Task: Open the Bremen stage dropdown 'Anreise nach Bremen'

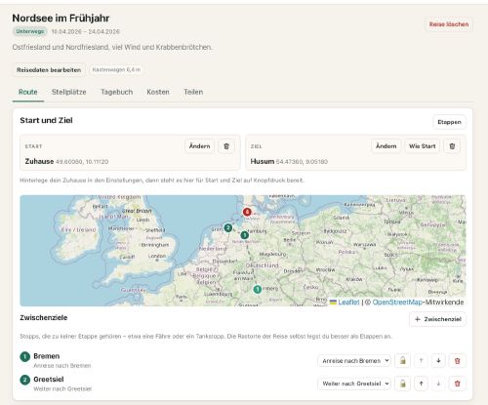Action: click(354, 360)
